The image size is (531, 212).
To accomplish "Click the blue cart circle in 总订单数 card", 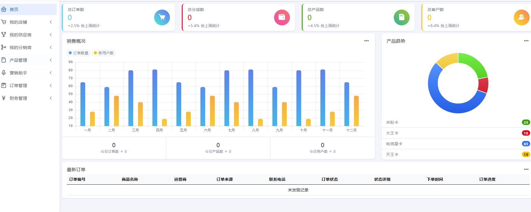I will coord(162,17).
